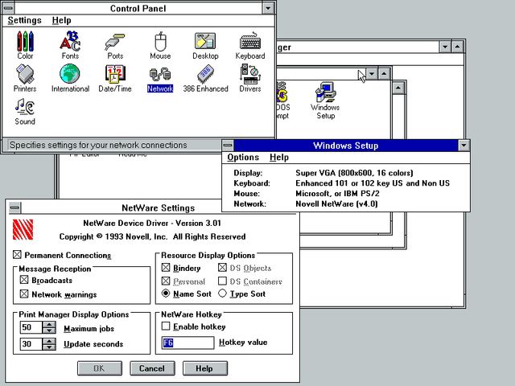Open Control Panel system menu box
This screenshot has height=386, width=515.
[8, 8]
